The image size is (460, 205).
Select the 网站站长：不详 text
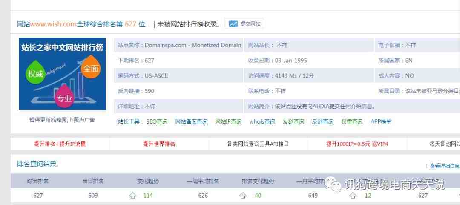(x=267, y=45)
